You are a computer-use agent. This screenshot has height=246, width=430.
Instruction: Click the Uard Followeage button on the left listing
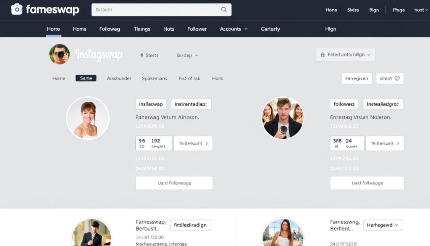[x=174, y=183]
